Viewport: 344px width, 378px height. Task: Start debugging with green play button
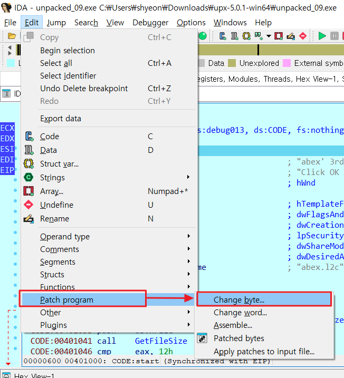coord(322,36)
